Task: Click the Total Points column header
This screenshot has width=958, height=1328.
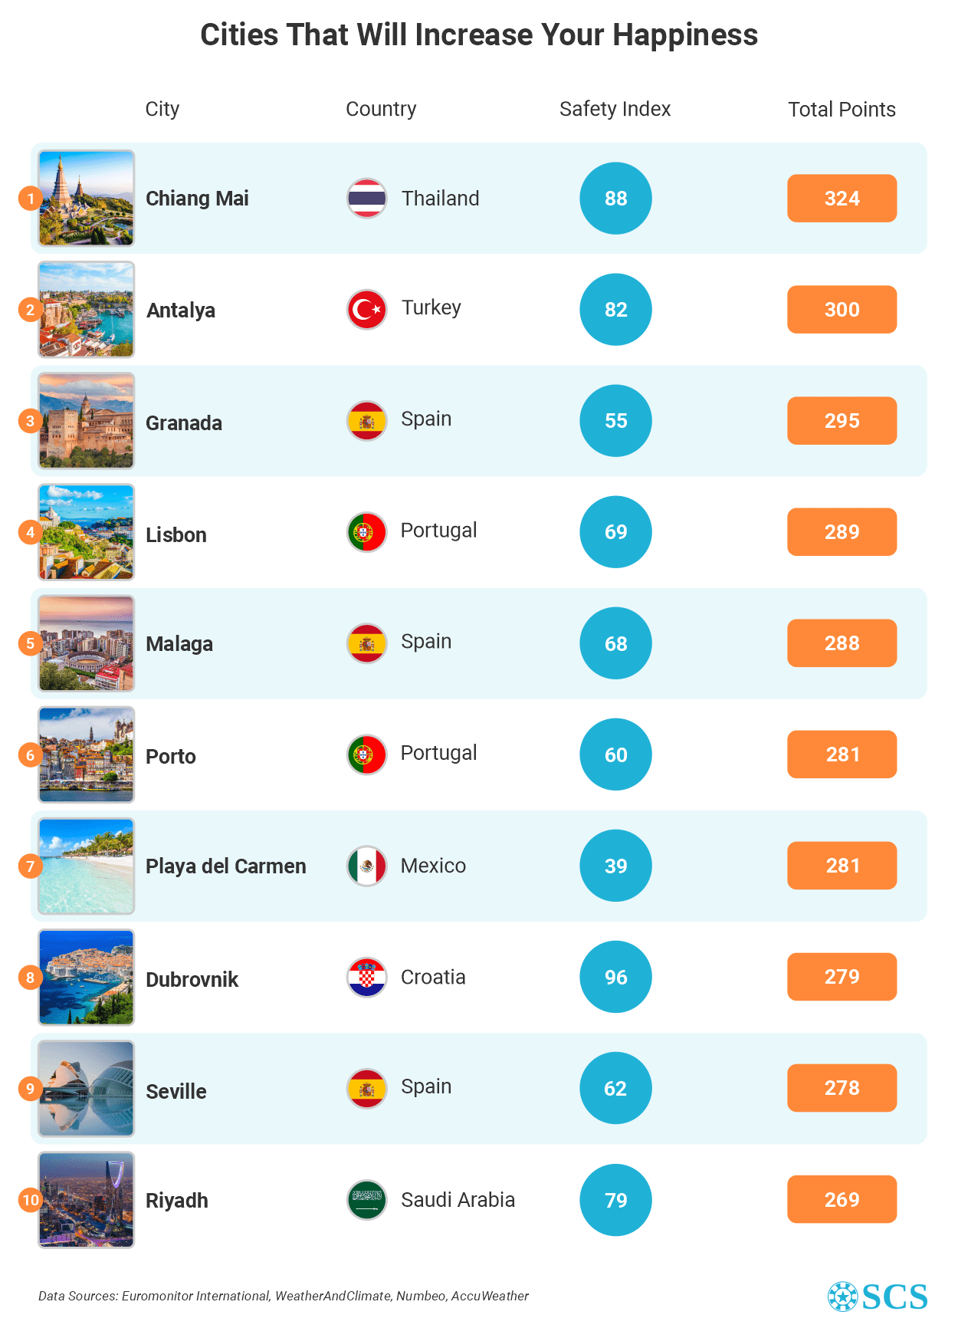Action: (x=842, y=110)
